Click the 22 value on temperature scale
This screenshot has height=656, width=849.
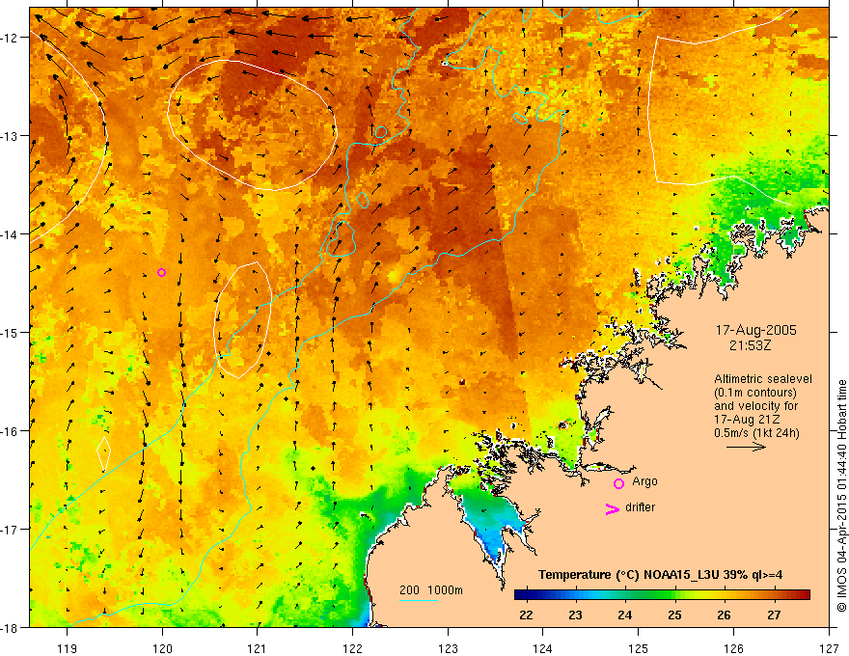coord(526,615)
